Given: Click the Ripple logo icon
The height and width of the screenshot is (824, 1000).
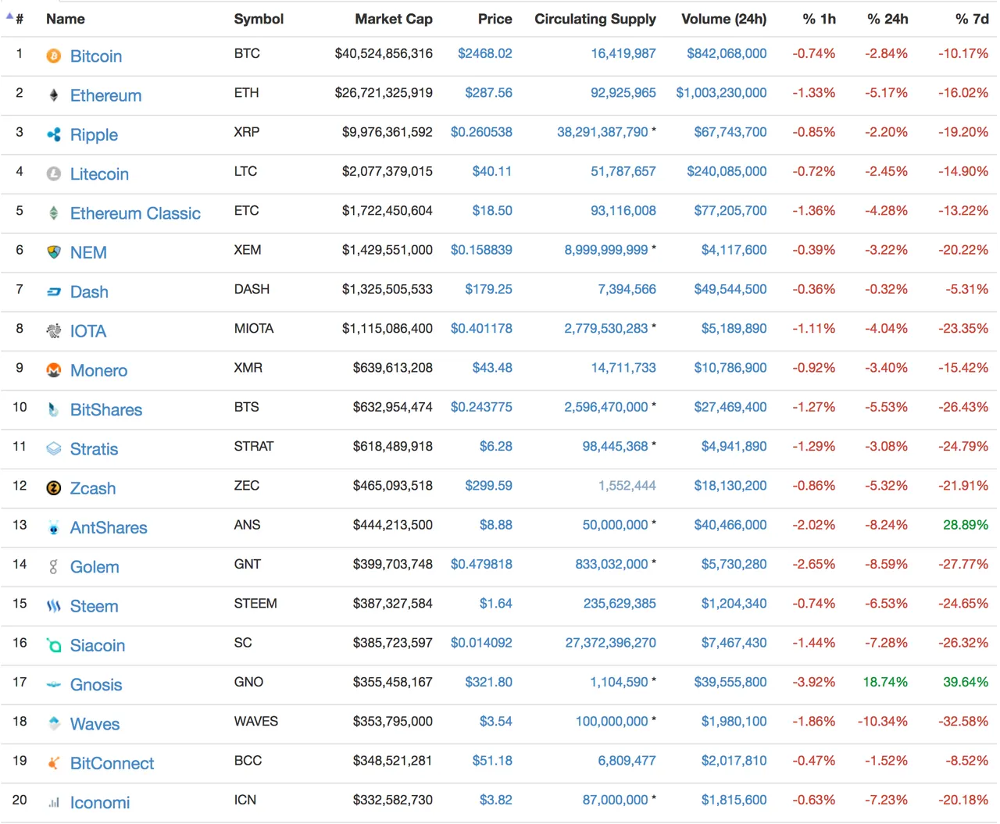Looking at the screenshot, I should pyautogui.click(x=54, y=134).
